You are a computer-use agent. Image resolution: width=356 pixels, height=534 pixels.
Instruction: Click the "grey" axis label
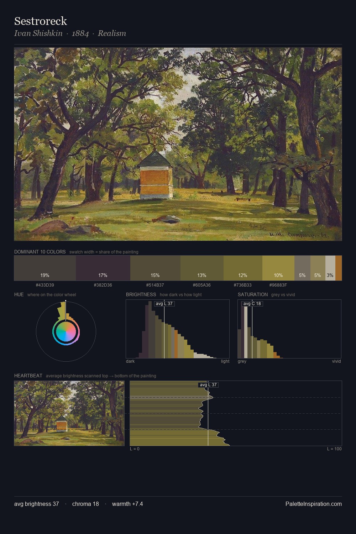(x=242, y=361)
